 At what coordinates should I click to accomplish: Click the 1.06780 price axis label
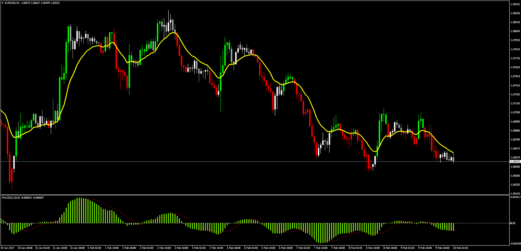click(x=515, y=140)
